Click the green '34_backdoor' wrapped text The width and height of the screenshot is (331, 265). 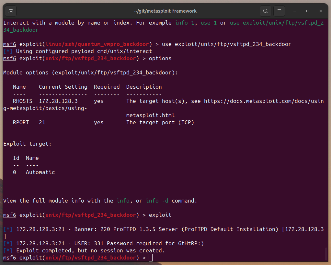click(21, 30)
